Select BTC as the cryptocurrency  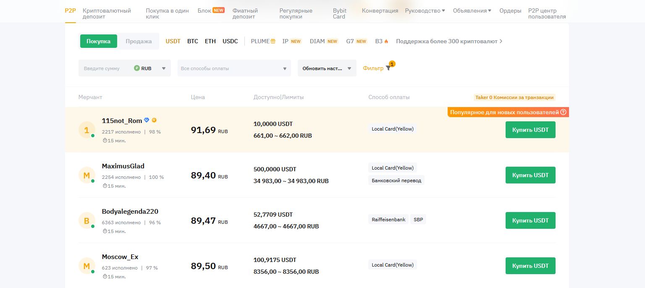coord(193,41)
